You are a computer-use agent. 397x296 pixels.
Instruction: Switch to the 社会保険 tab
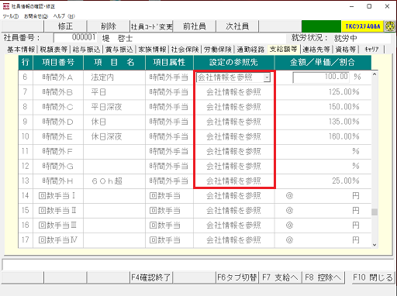(x=185, y=50)
